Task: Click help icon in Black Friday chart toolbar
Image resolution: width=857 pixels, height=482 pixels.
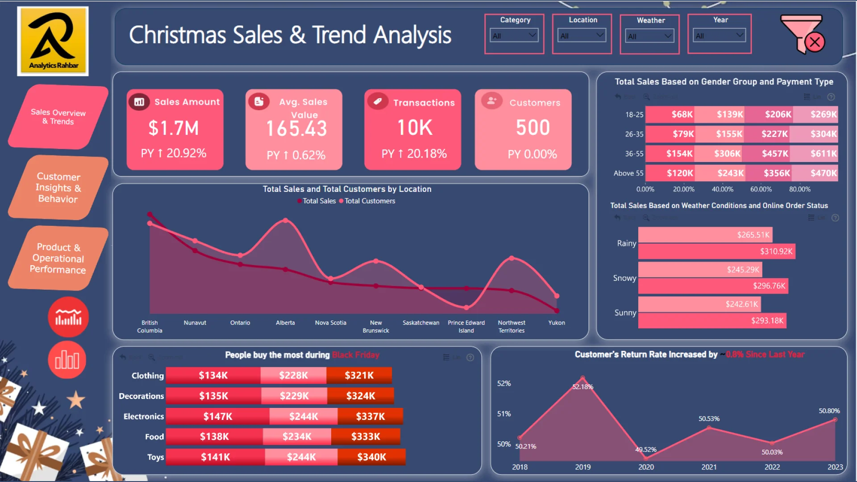Action: click(470, 357)
